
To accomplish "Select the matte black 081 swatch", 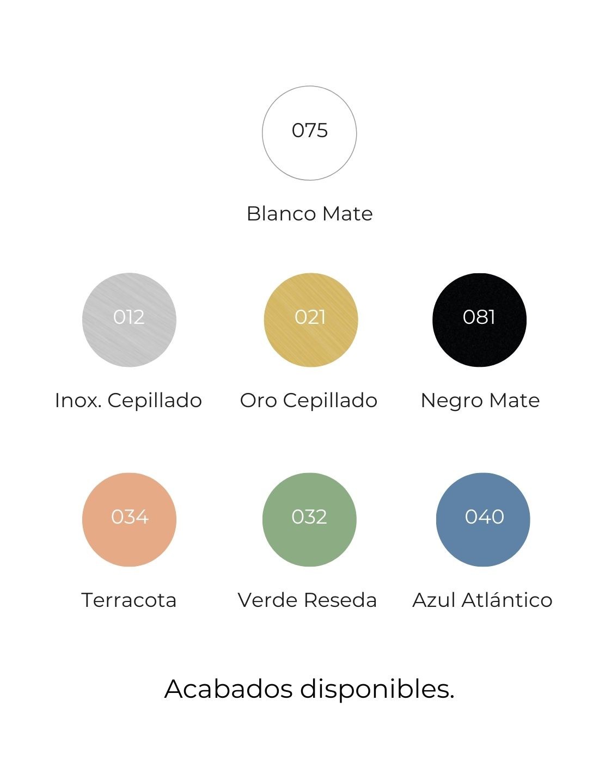I will [x=479, y=320].
